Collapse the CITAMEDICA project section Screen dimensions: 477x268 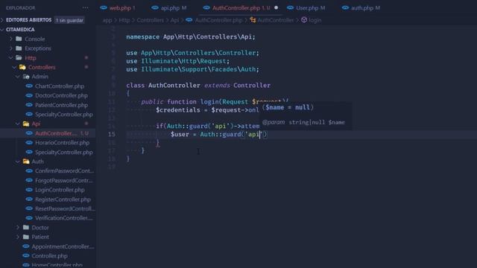coord(20,30)
